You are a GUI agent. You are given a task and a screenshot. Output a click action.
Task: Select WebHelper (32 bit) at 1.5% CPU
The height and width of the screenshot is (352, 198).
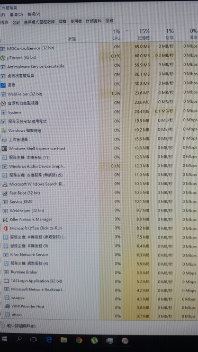point(99,94)
